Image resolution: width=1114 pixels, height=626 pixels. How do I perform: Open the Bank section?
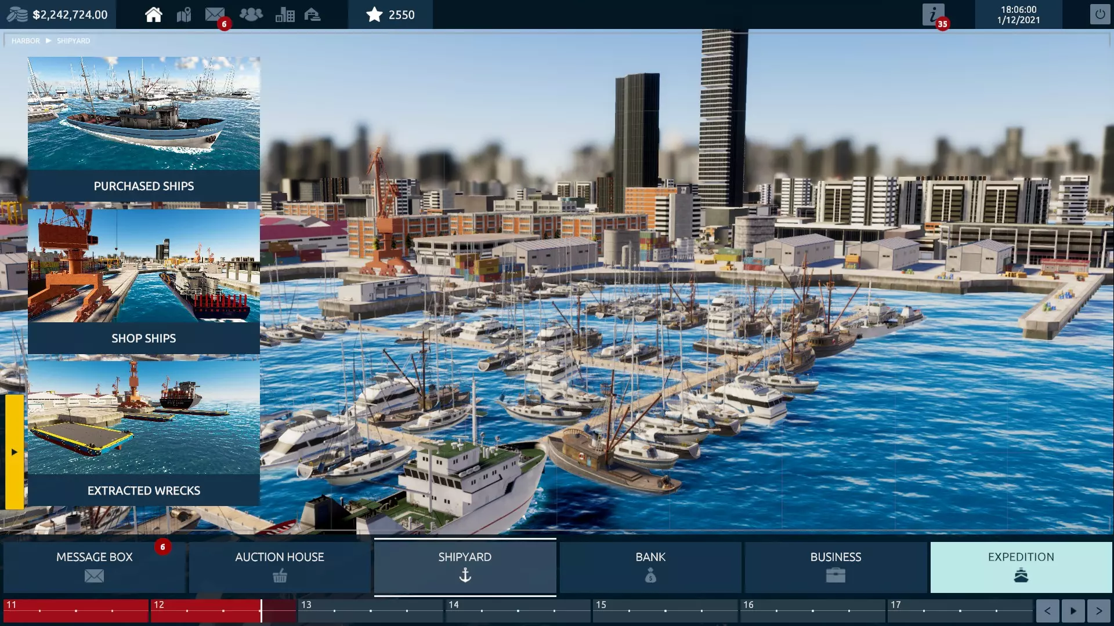point(650,566)
